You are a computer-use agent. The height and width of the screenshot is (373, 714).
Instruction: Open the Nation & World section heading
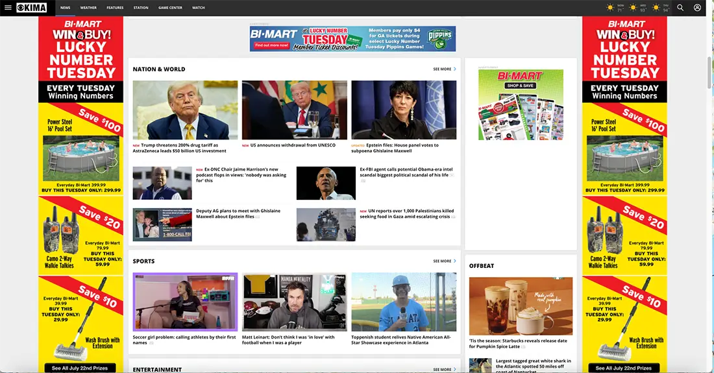159,69
